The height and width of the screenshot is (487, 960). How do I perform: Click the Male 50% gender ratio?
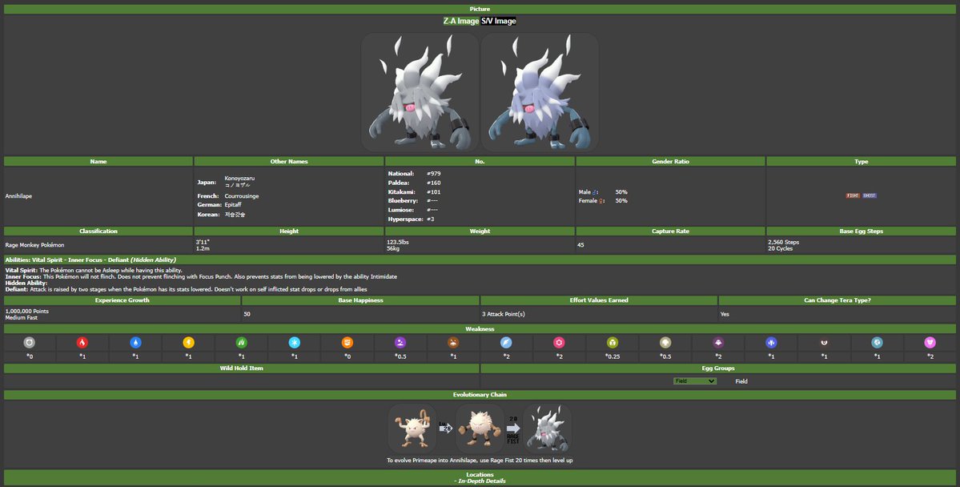603,191
